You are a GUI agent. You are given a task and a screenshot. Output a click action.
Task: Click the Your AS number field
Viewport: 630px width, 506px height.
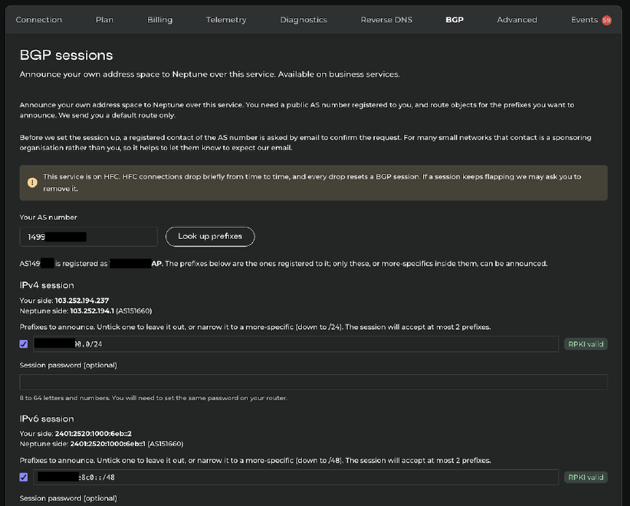pos(89,237)
